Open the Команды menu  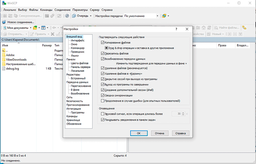tap(47, 10)
